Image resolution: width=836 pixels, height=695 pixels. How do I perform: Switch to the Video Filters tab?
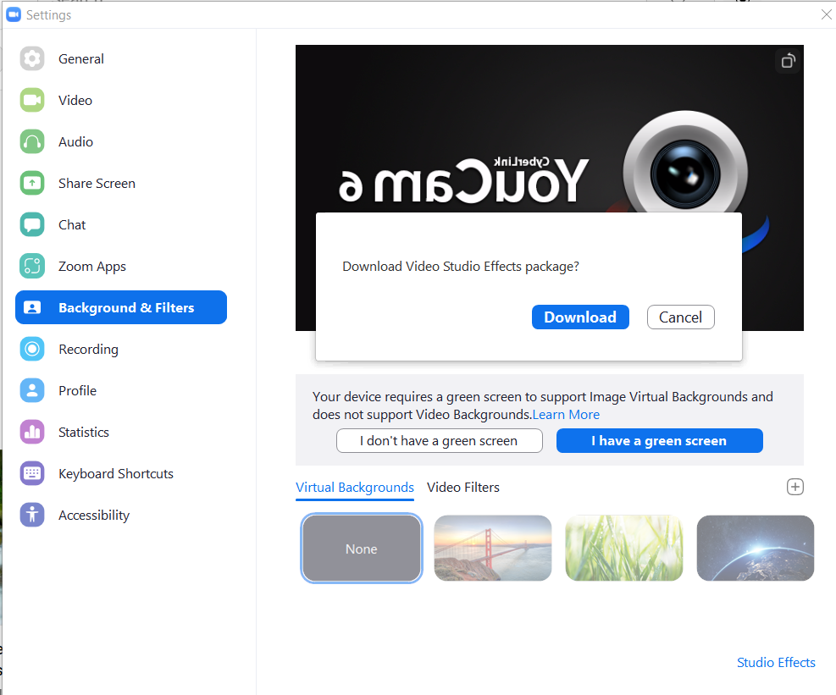(461, 487)
